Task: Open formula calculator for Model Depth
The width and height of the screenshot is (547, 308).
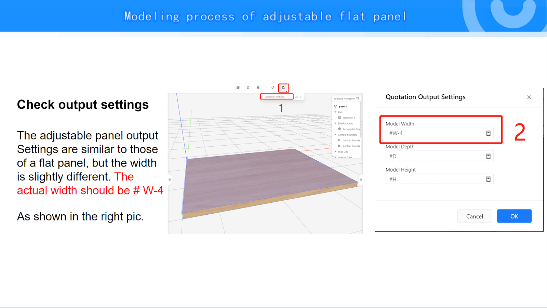Action: [x=488, y=156]
